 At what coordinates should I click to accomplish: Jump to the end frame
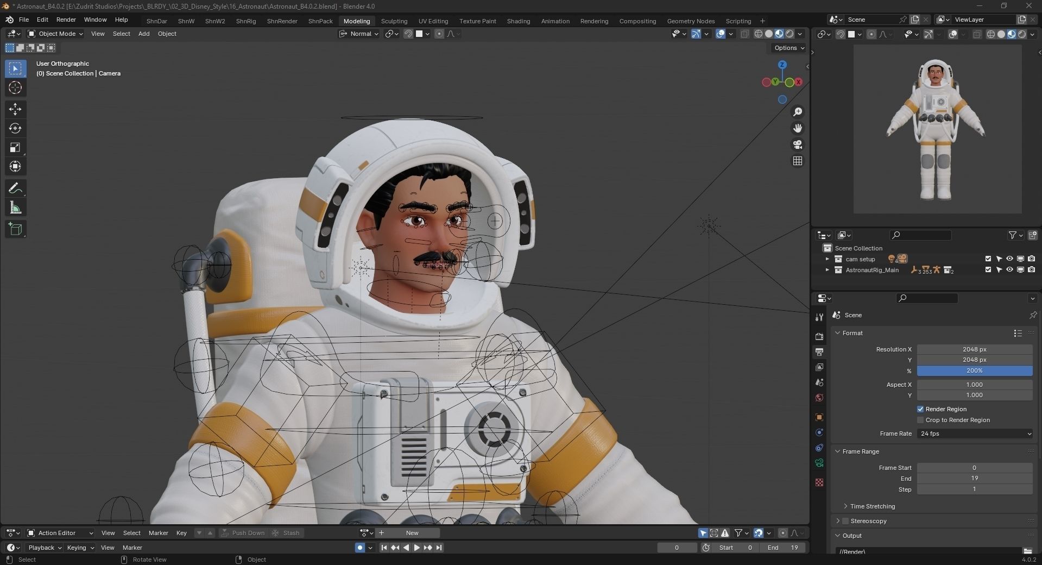tap(439, 548)
